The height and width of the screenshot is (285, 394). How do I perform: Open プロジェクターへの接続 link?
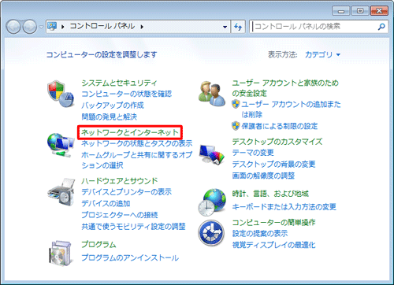pyautogui.click(x=120, y=215)
